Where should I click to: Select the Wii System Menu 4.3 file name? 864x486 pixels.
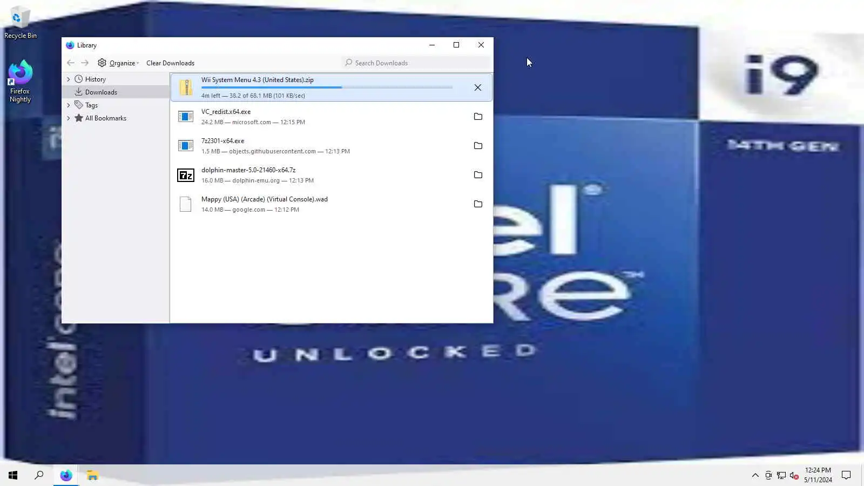[258, 80]
